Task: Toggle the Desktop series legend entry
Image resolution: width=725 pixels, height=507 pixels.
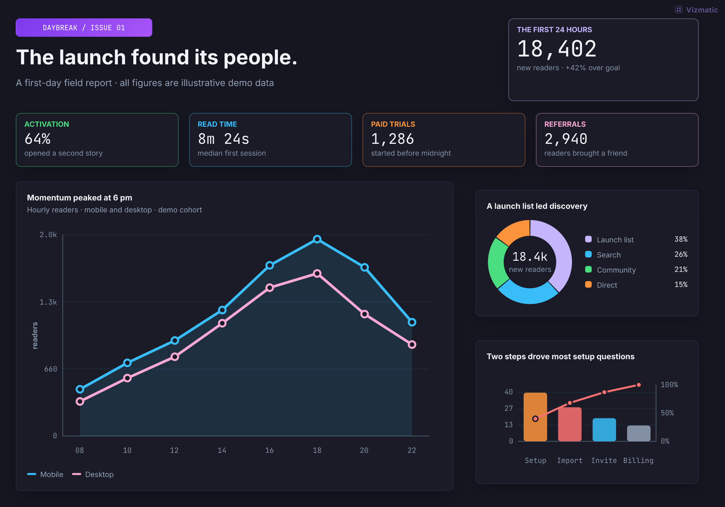Action: (93, 474)
